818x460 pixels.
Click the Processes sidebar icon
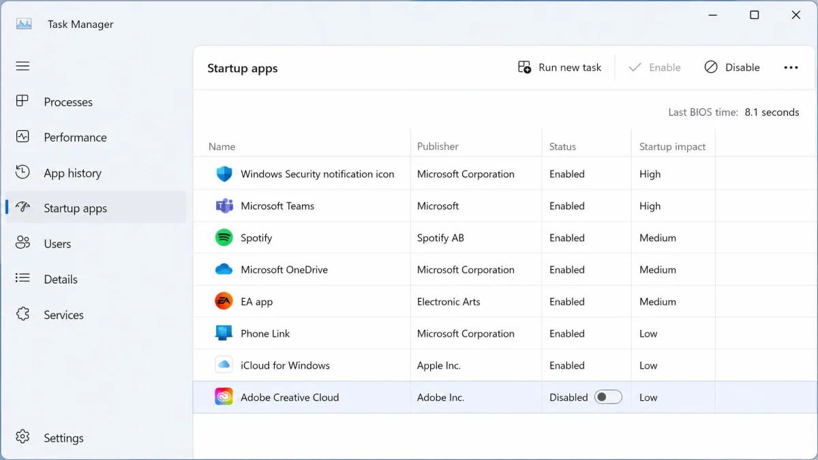click(x=22, y=101)
